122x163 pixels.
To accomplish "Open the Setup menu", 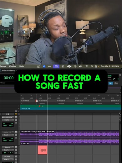I will pyautogui.click(x=3, y=66).
